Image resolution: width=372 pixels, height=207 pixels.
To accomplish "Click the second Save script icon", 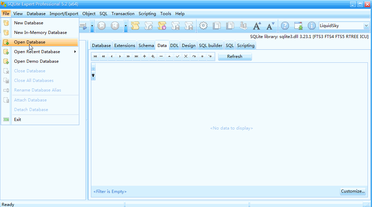I will coord(189,26).
